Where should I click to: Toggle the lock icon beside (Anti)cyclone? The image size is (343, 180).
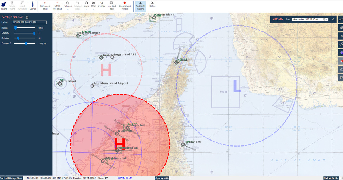pos(27,17)
